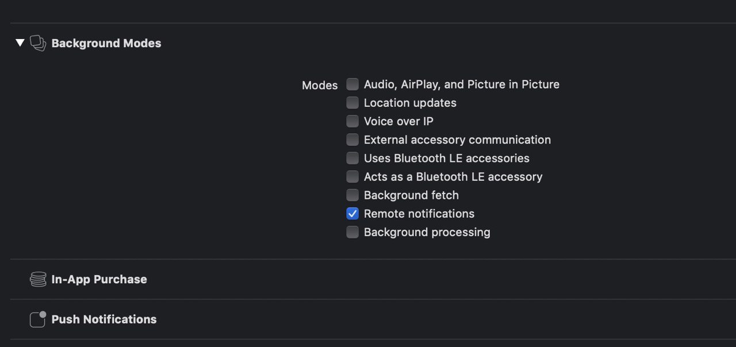Click the Remote notifications label text
This screenshot has height=347, width=736.
[x=419, y=214]
